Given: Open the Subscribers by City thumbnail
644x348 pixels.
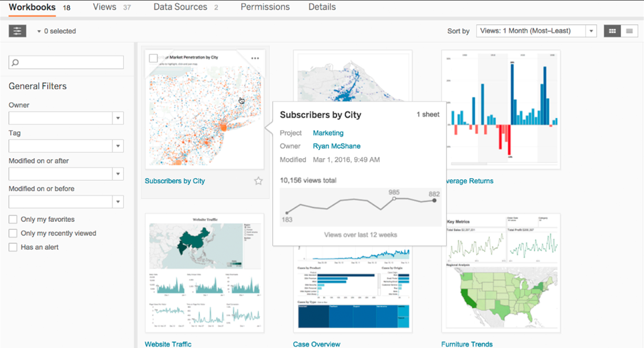Looking at the screenshot, I should (204, 110).
